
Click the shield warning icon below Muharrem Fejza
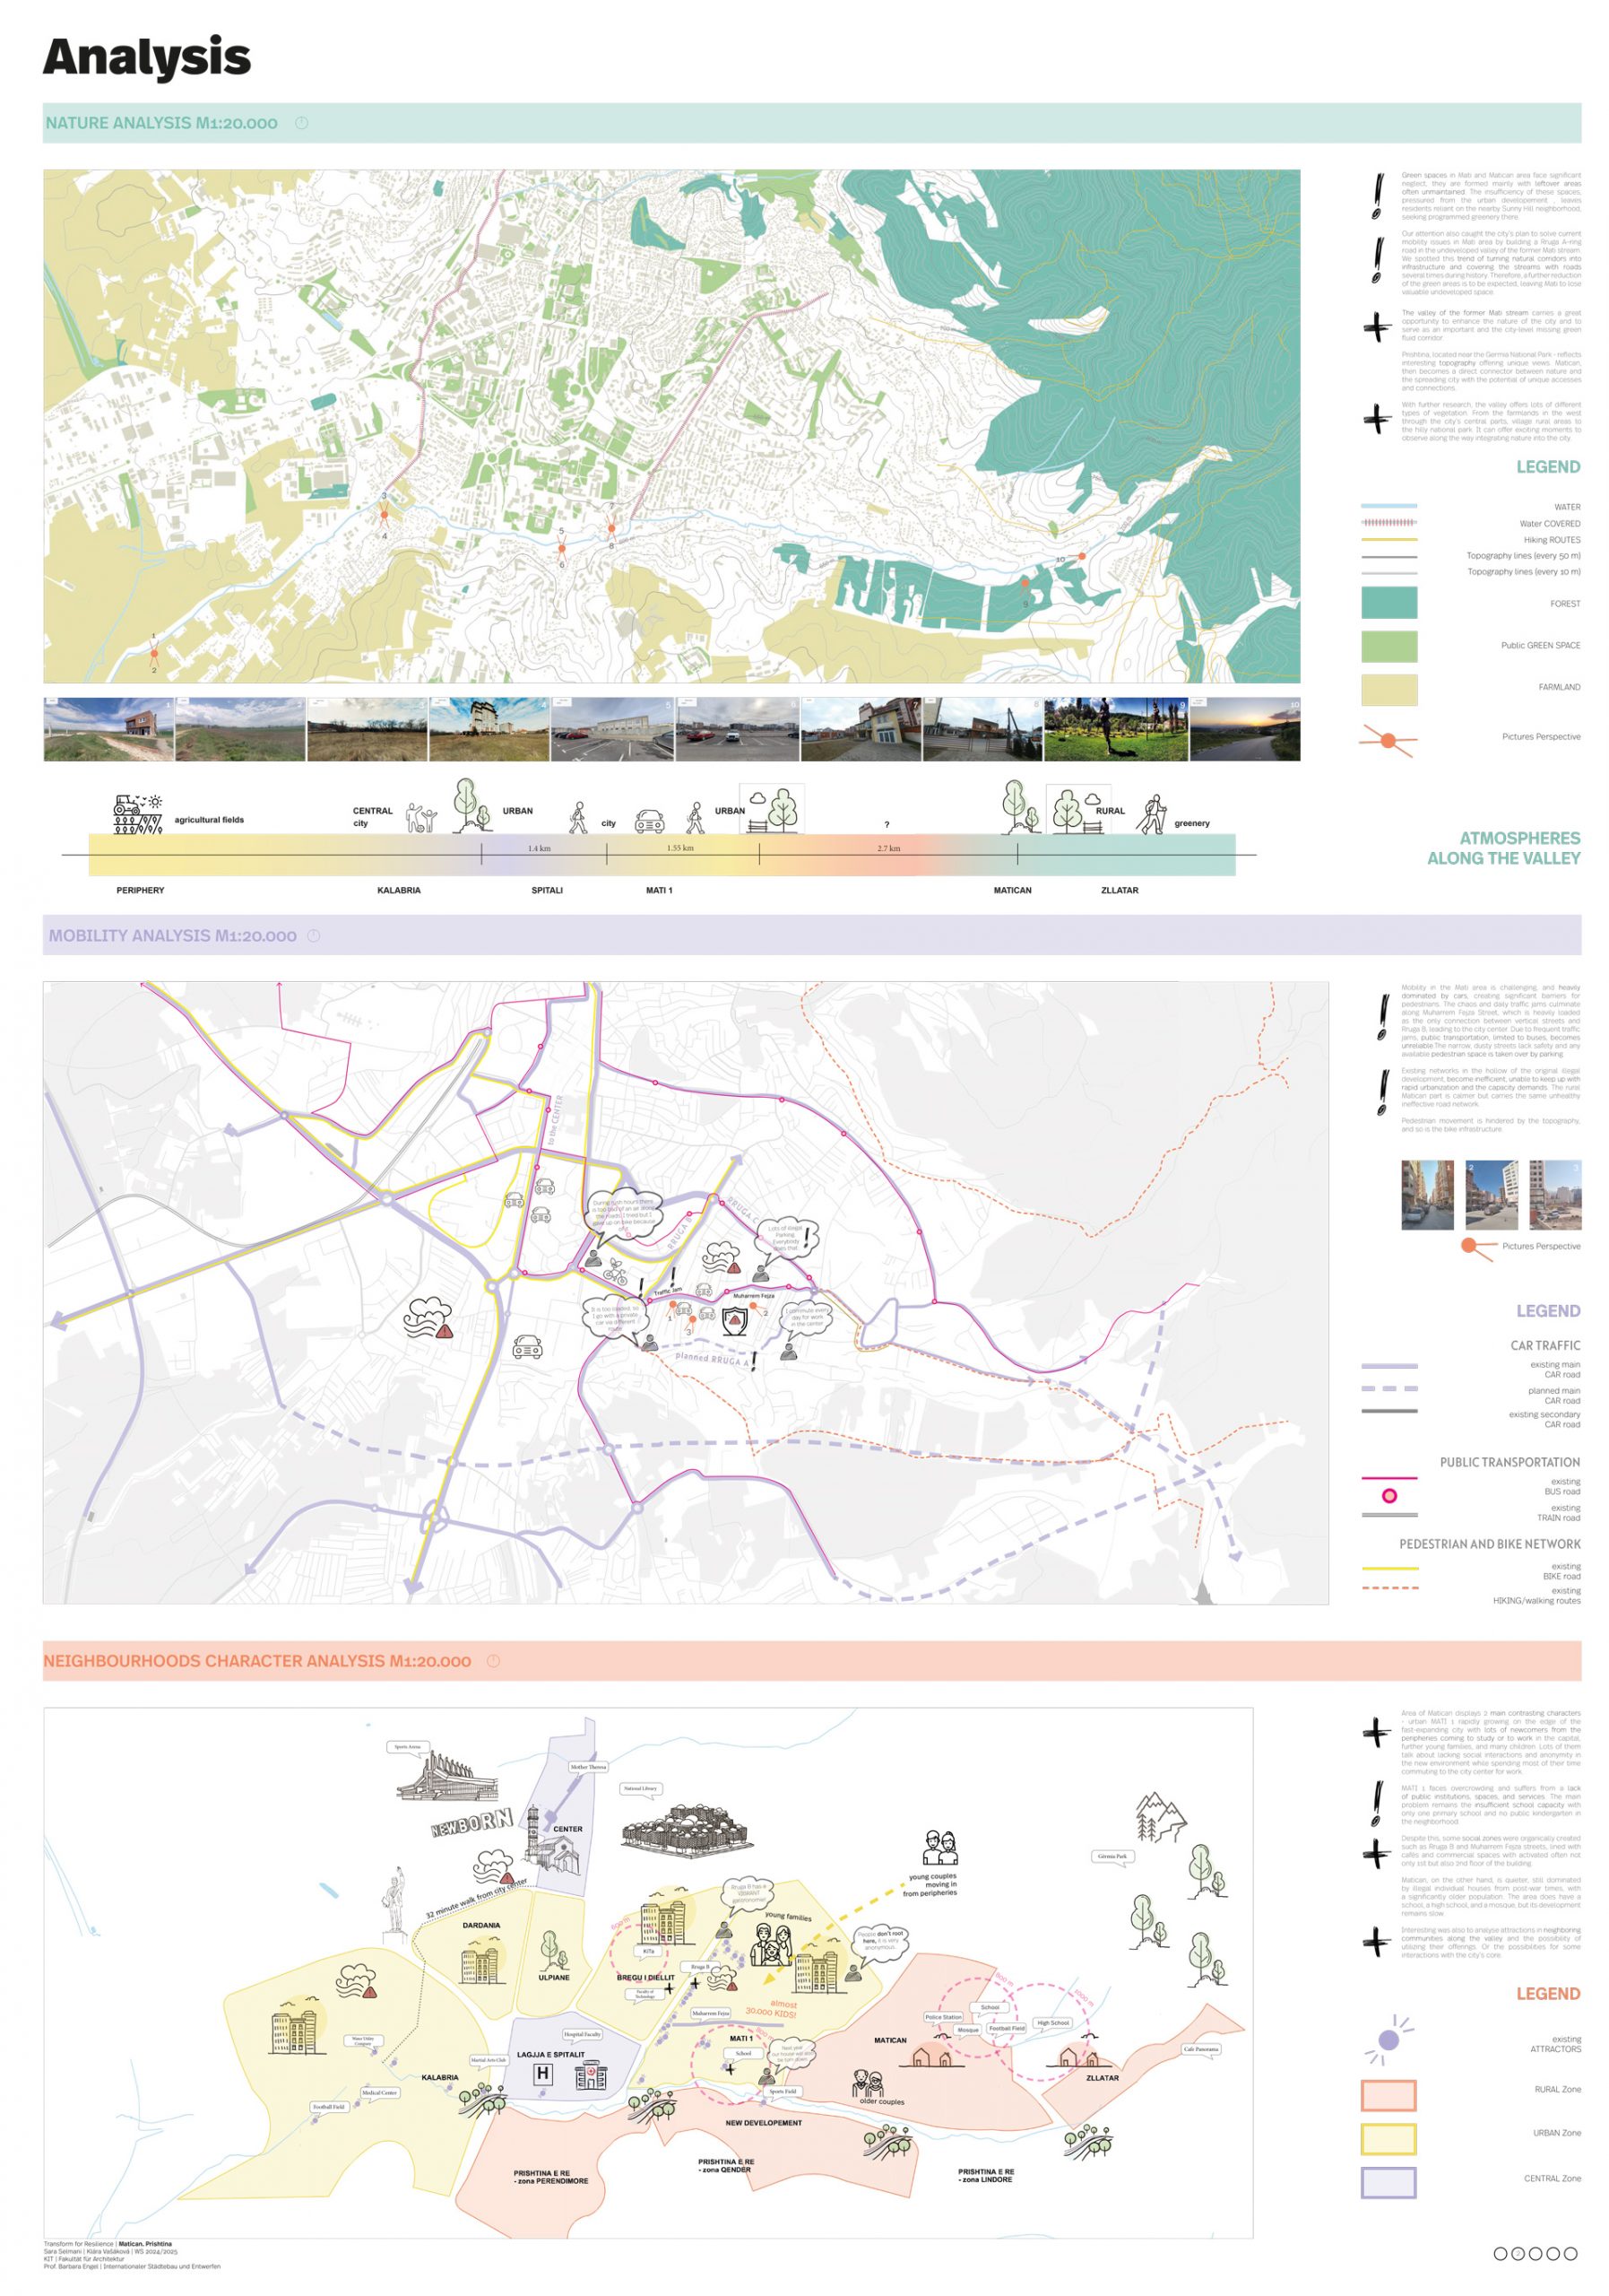tap(734, 1322)
